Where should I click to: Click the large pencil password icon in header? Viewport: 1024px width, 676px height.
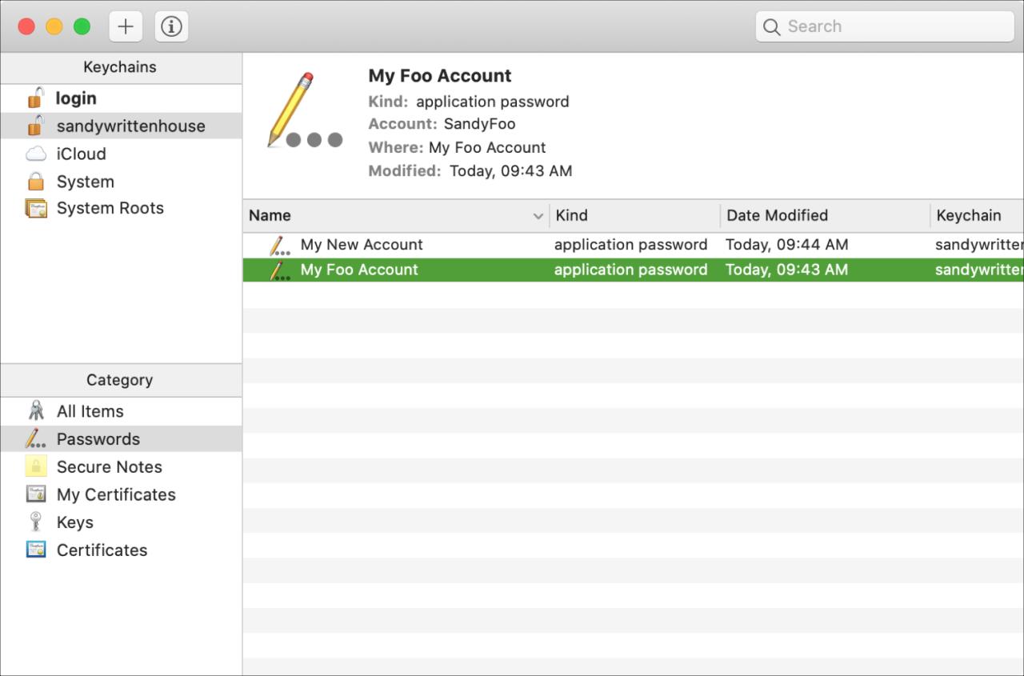[x=302, y=112]
